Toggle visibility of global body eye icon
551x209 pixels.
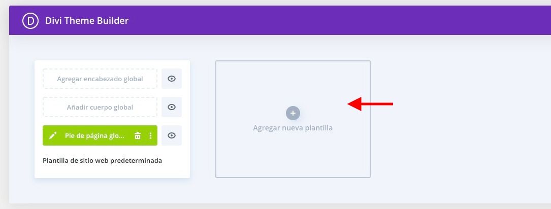click(172, 107)
